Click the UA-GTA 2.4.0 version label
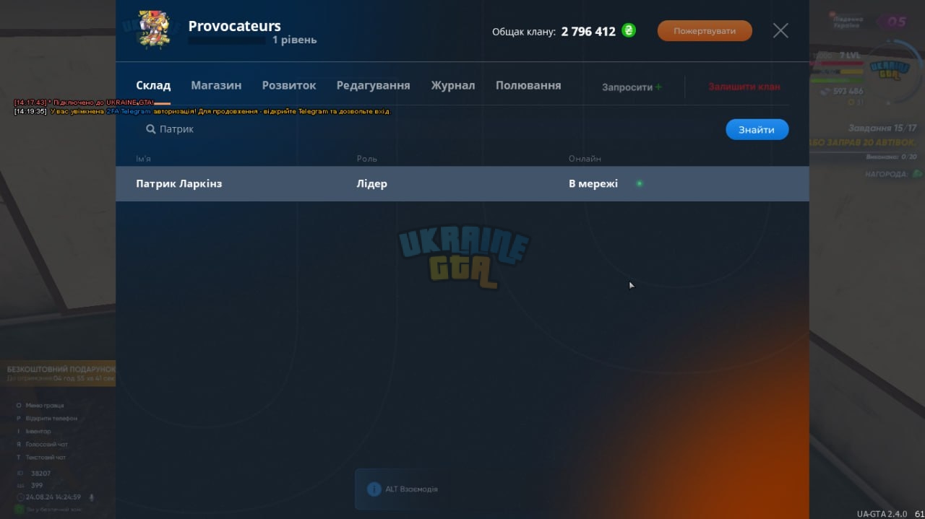 882,514
